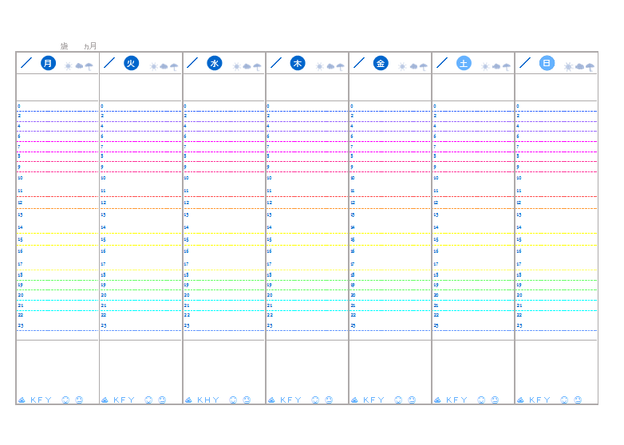This screenshot has height=445, width=624.
Task: Click the sun icon in Monday's header
Action: point(69,67)
